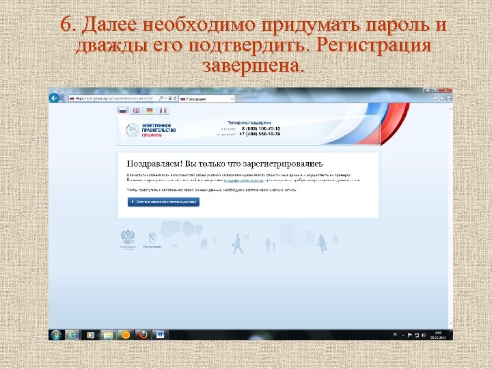Viewport: 492px width, 369px height.
Task: Click the Электронное правительство logo
Action: [x=151, y=130]
